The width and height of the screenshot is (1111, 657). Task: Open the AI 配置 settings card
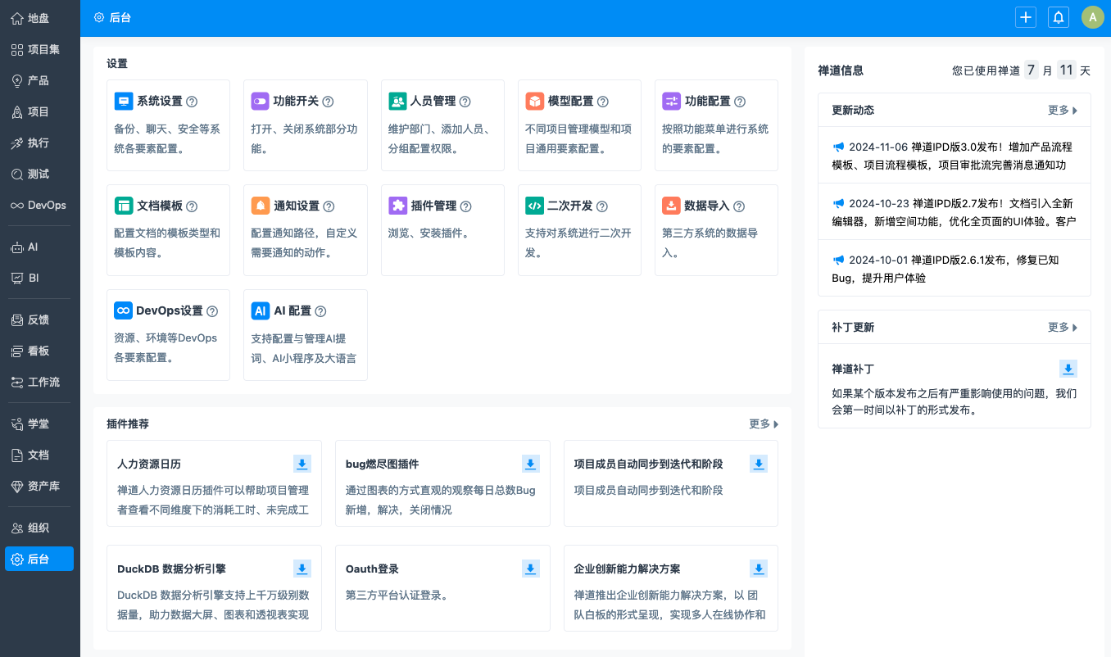tap(292, 311)
